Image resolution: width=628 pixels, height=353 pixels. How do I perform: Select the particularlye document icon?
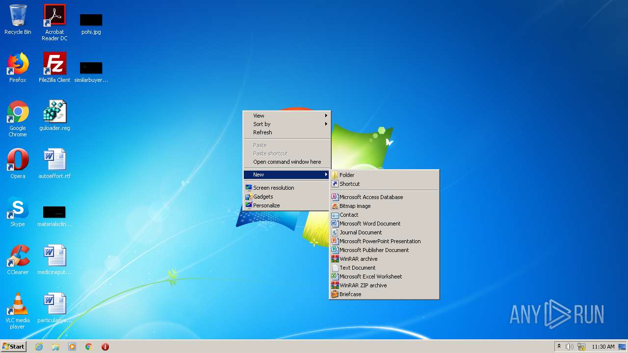click(x=54, y=308)
